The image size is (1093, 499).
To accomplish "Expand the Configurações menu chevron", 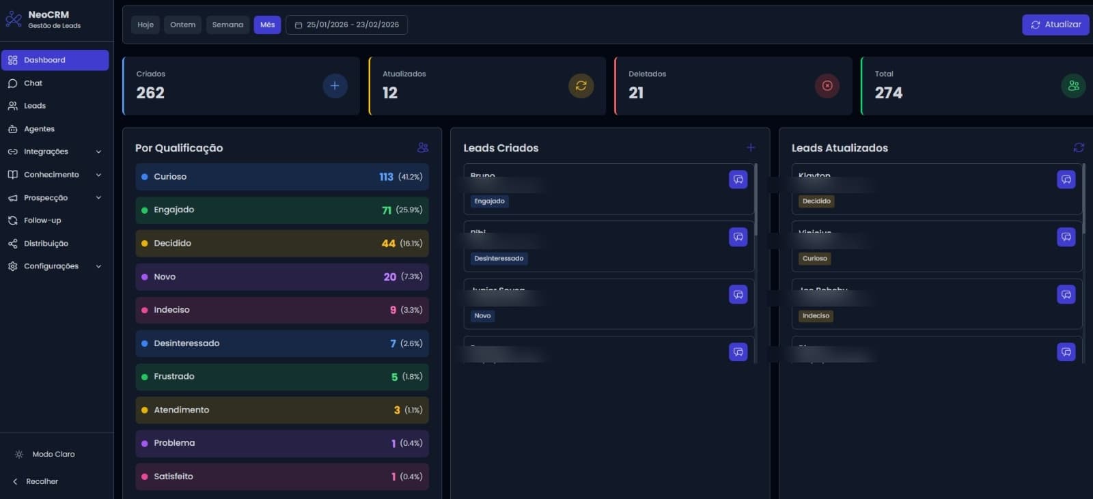I will click(x=98, y=266).
